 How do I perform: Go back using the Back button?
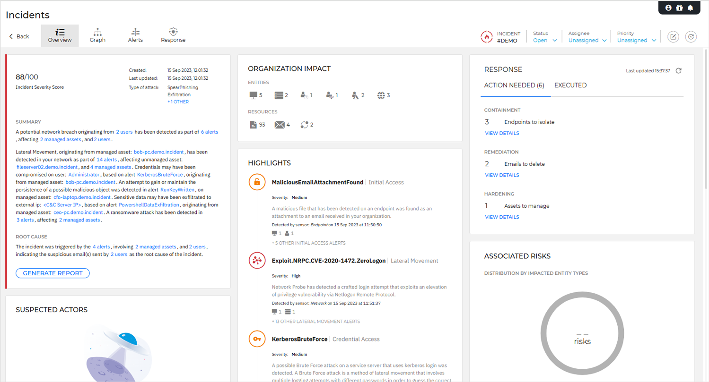(19, 36)
